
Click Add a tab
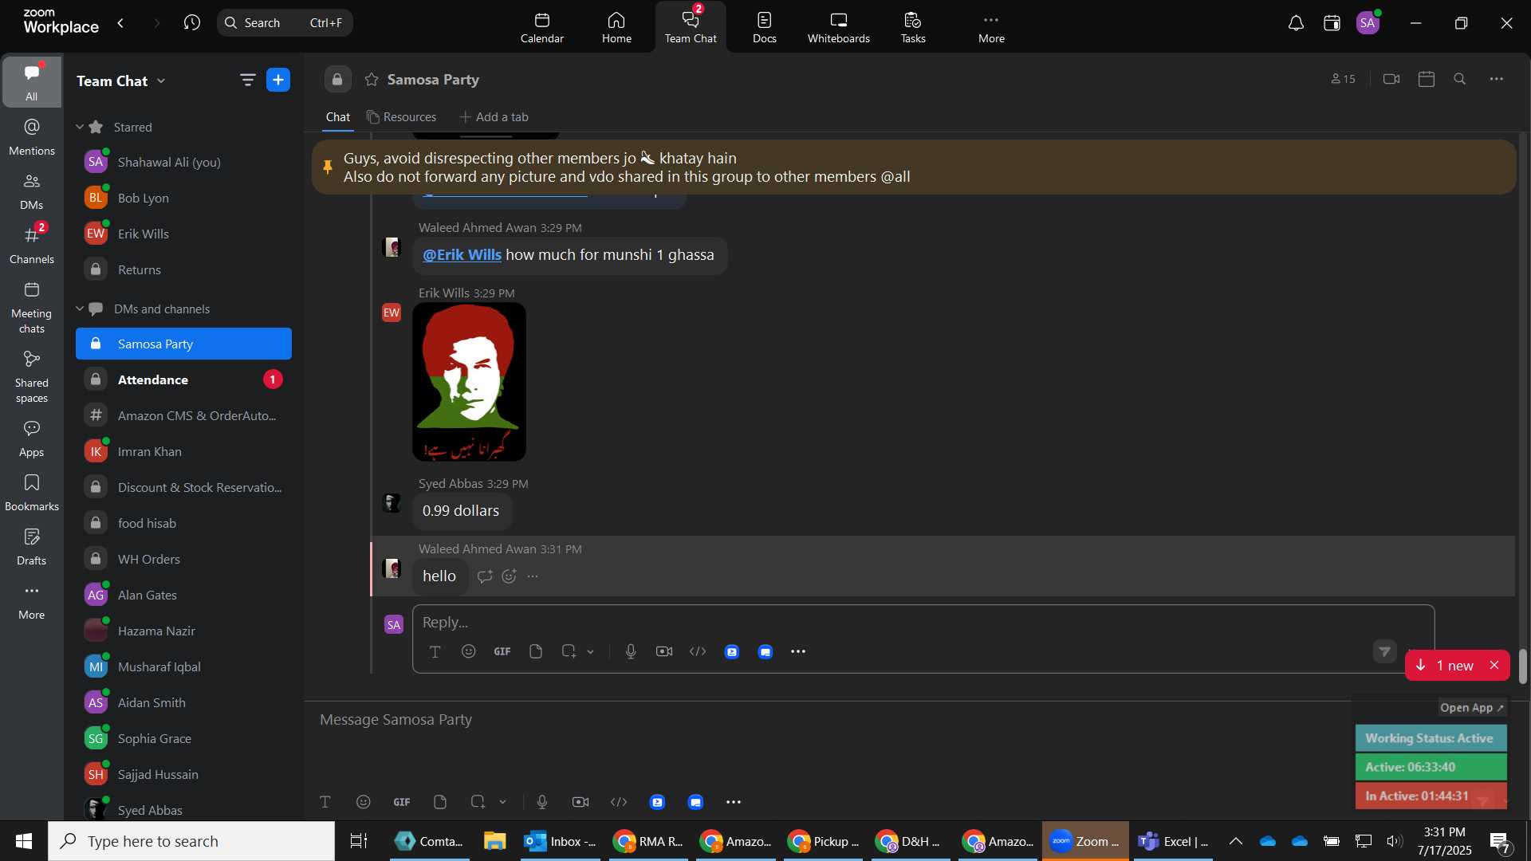[x=494, y=117]
